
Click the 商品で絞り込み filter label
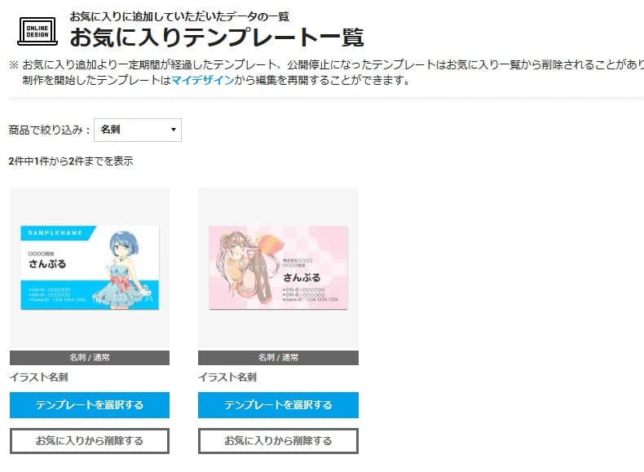click(49, 130)
